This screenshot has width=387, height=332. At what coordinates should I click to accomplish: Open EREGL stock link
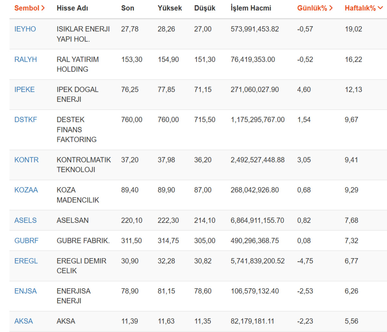coord(26,261)
